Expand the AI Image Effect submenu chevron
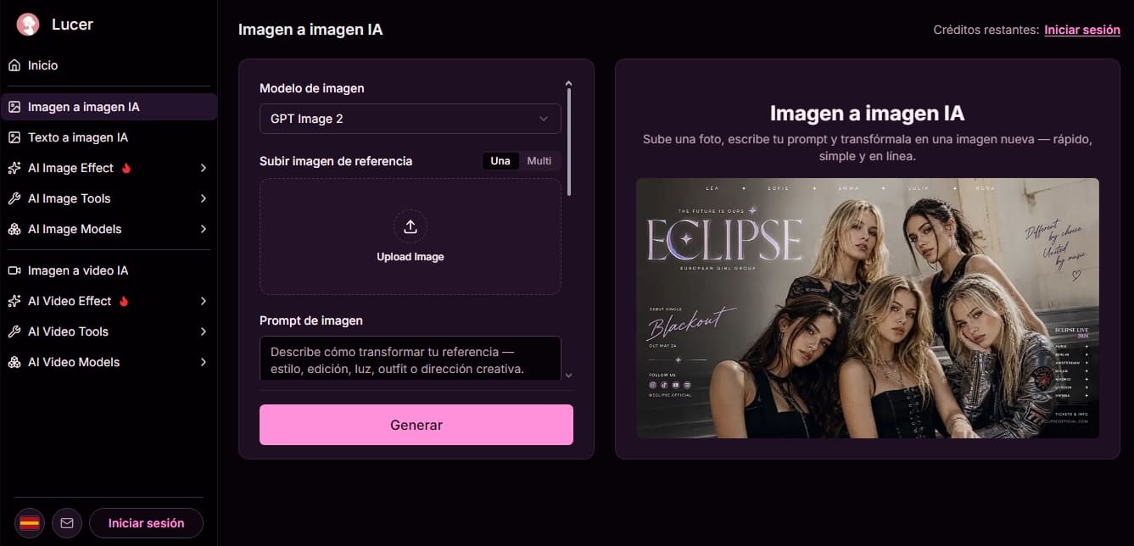Viewport: 1134px width, 546px height. click(204, 168)
